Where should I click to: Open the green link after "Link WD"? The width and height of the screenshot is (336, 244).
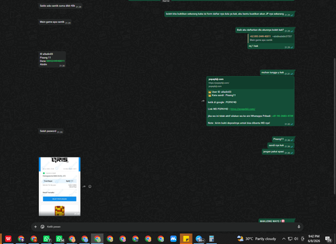pyautogui.click(x=243, y=109)
